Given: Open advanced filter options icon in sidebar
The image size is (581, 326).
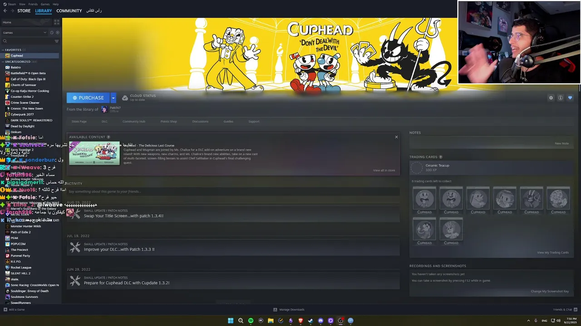Looking at the screenshot, I should pos(57,41).
